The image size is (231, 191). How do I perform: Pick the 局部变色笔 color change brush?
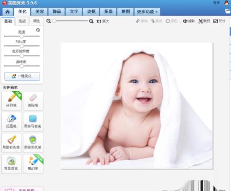point(33,143)
